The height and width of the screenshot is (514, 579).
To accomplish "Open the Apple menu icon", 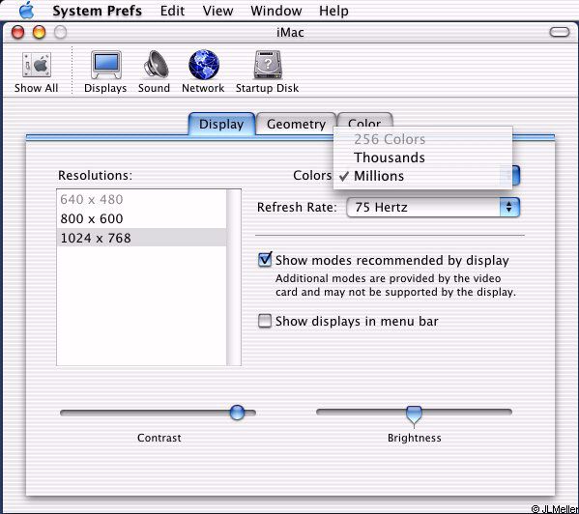I will 27,10.
